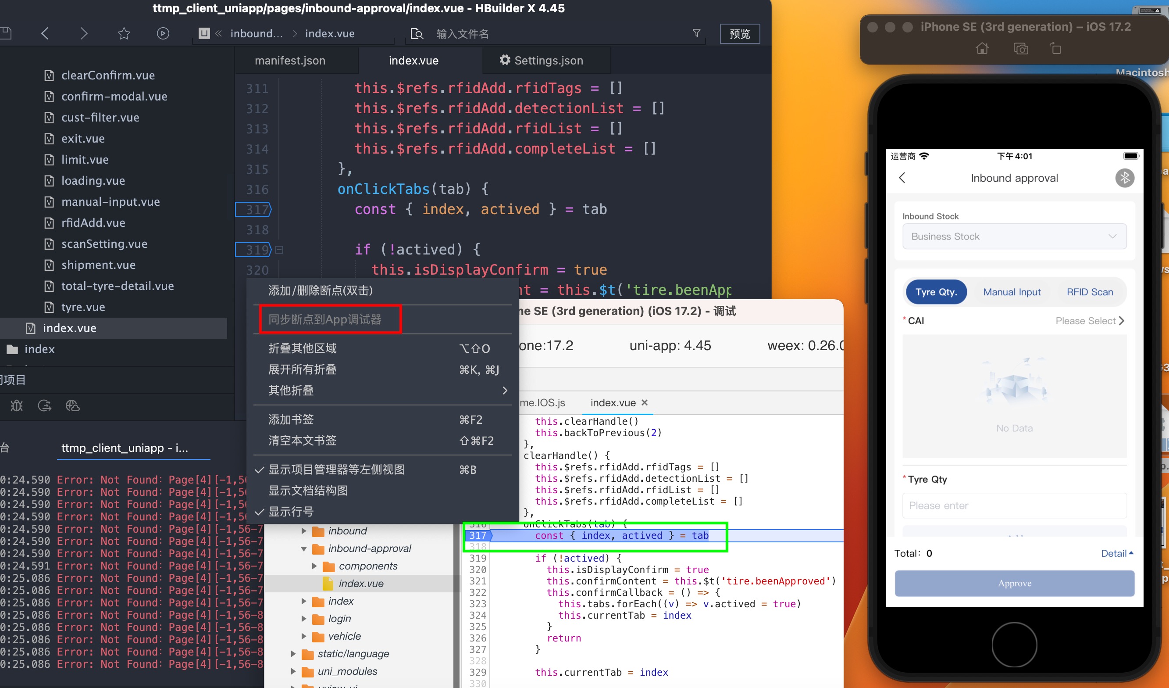The image size is (1169, 688).
Task: Close the index.vue tab in debugger
Action: [644, 402]
